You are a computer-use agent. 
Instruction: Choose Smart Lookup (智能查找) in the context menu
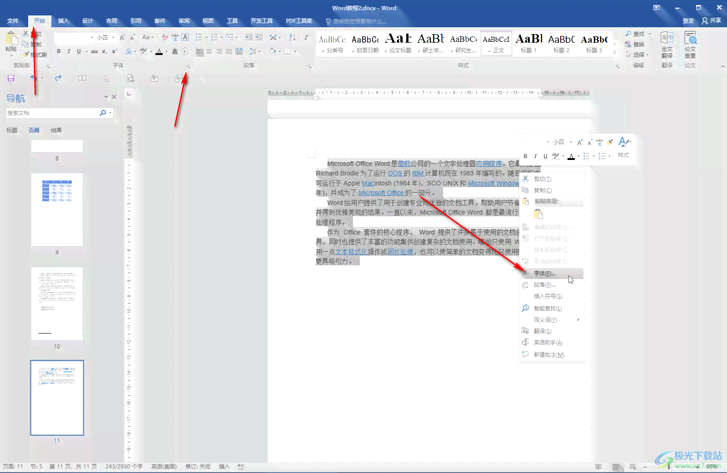tap(552, 308)
